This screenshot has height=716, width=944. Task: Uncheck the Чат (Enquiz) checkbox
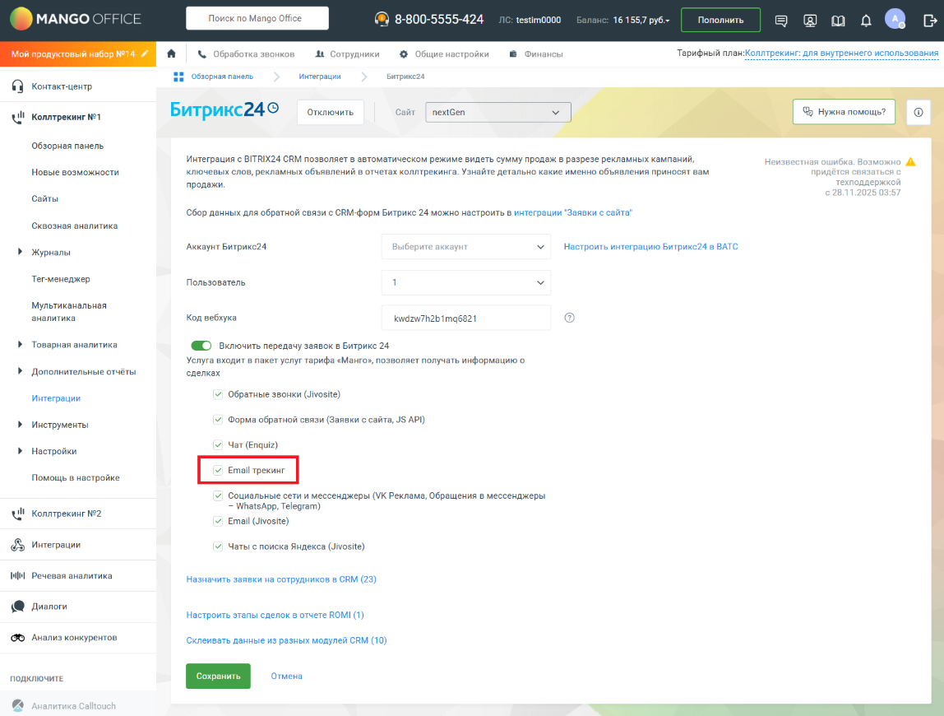tap(218, 444)
